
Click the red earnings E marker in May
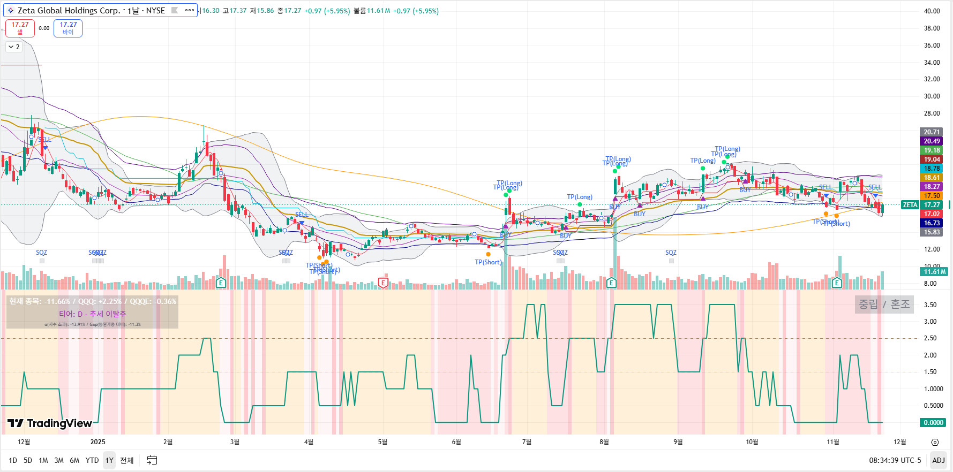383,283
